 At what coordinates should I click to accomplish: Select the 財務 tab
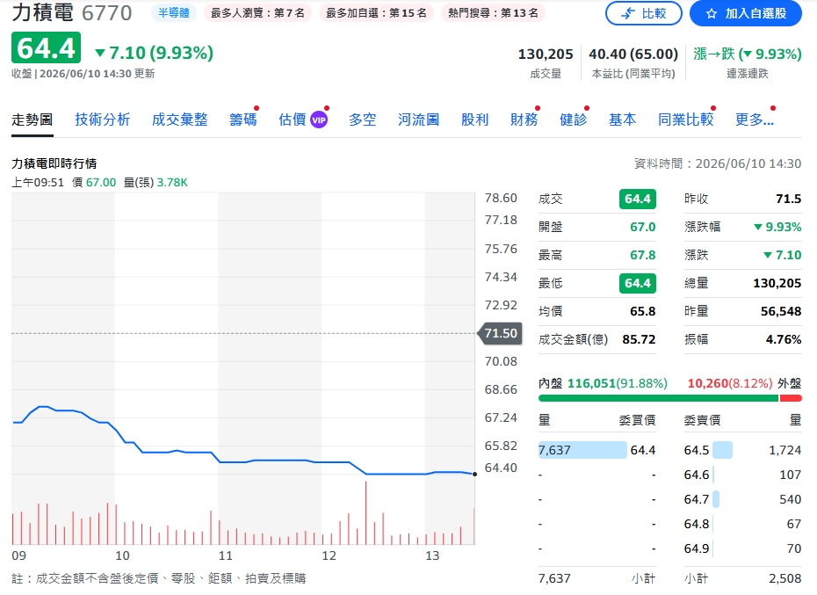point(524,120)
